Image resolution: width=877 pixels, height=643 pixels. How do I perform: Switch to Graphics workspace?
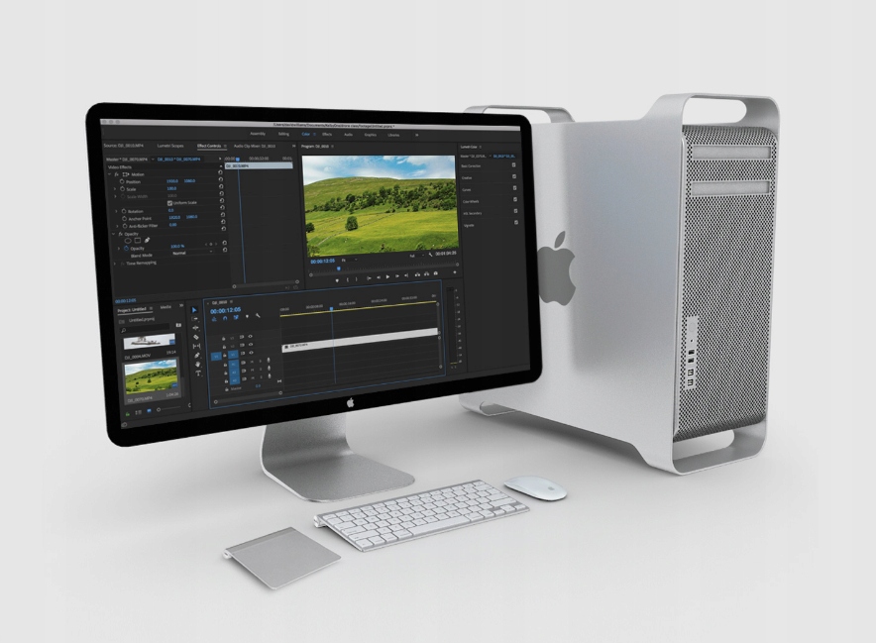(x=371, y=135)
